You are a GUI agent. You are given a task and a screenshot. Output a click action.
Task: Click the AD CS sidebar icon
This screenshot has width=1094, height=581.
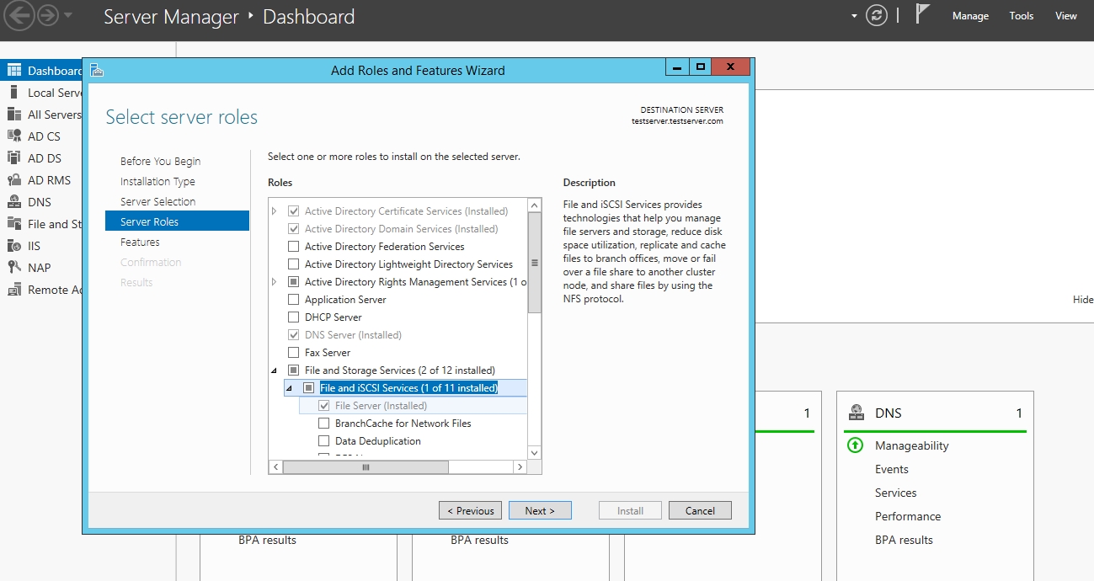[14, 136]
